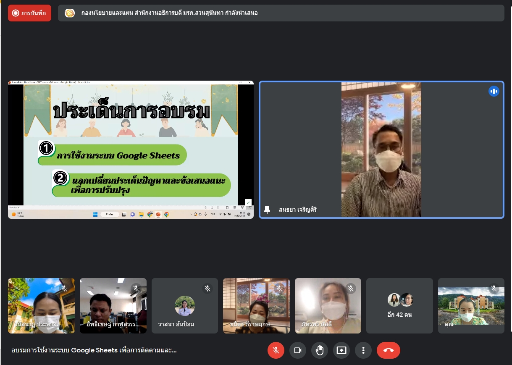The width and height of the screenshot is (512, 365).
Task: Click the blue audio activity indicator icon
Action: pyautogui.click(x=494, y=91)
